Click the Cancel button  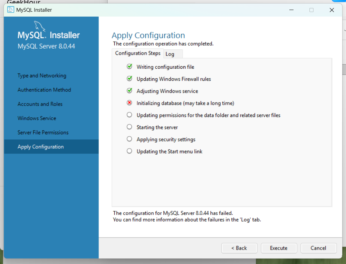318,248
